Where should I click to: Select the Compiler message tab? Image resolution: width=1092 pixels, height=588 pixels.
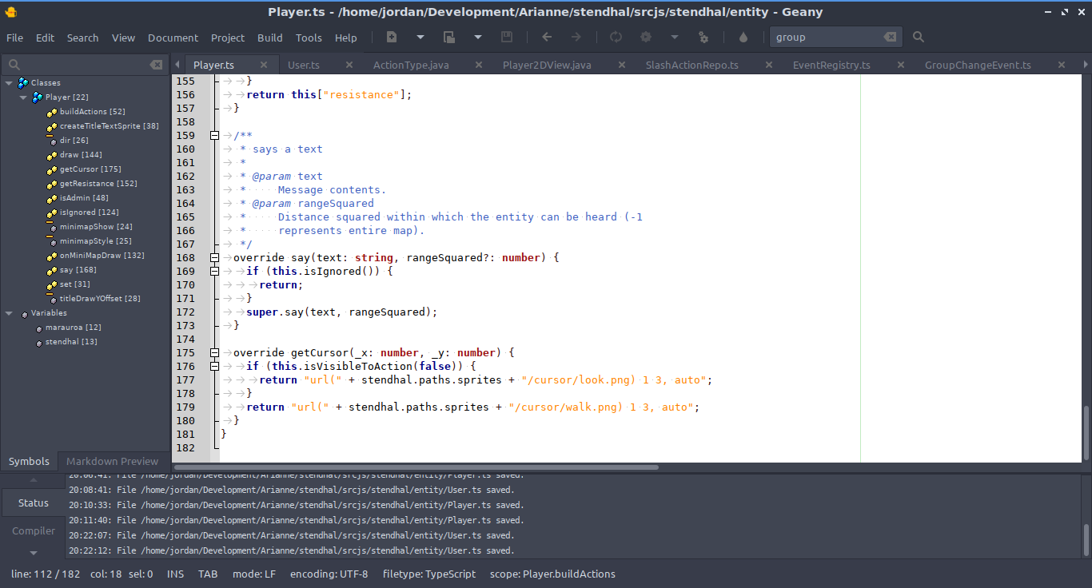(34, 530)
